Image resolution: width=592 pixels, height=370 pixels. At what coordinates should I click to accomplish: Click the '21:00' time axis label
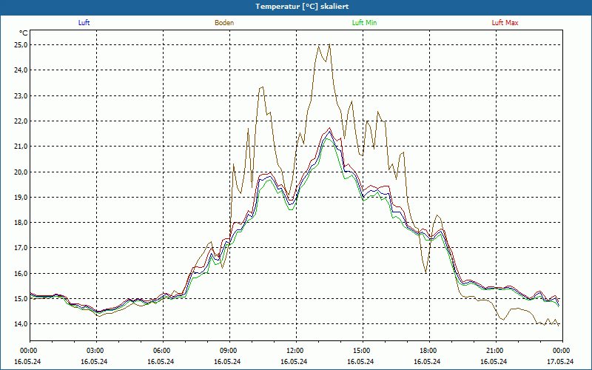click(496, 351)
